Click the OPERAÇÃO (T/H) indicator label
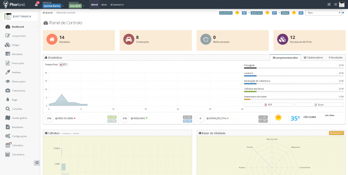The width and height of the screenshot is (348, 175). coord(217,118)
